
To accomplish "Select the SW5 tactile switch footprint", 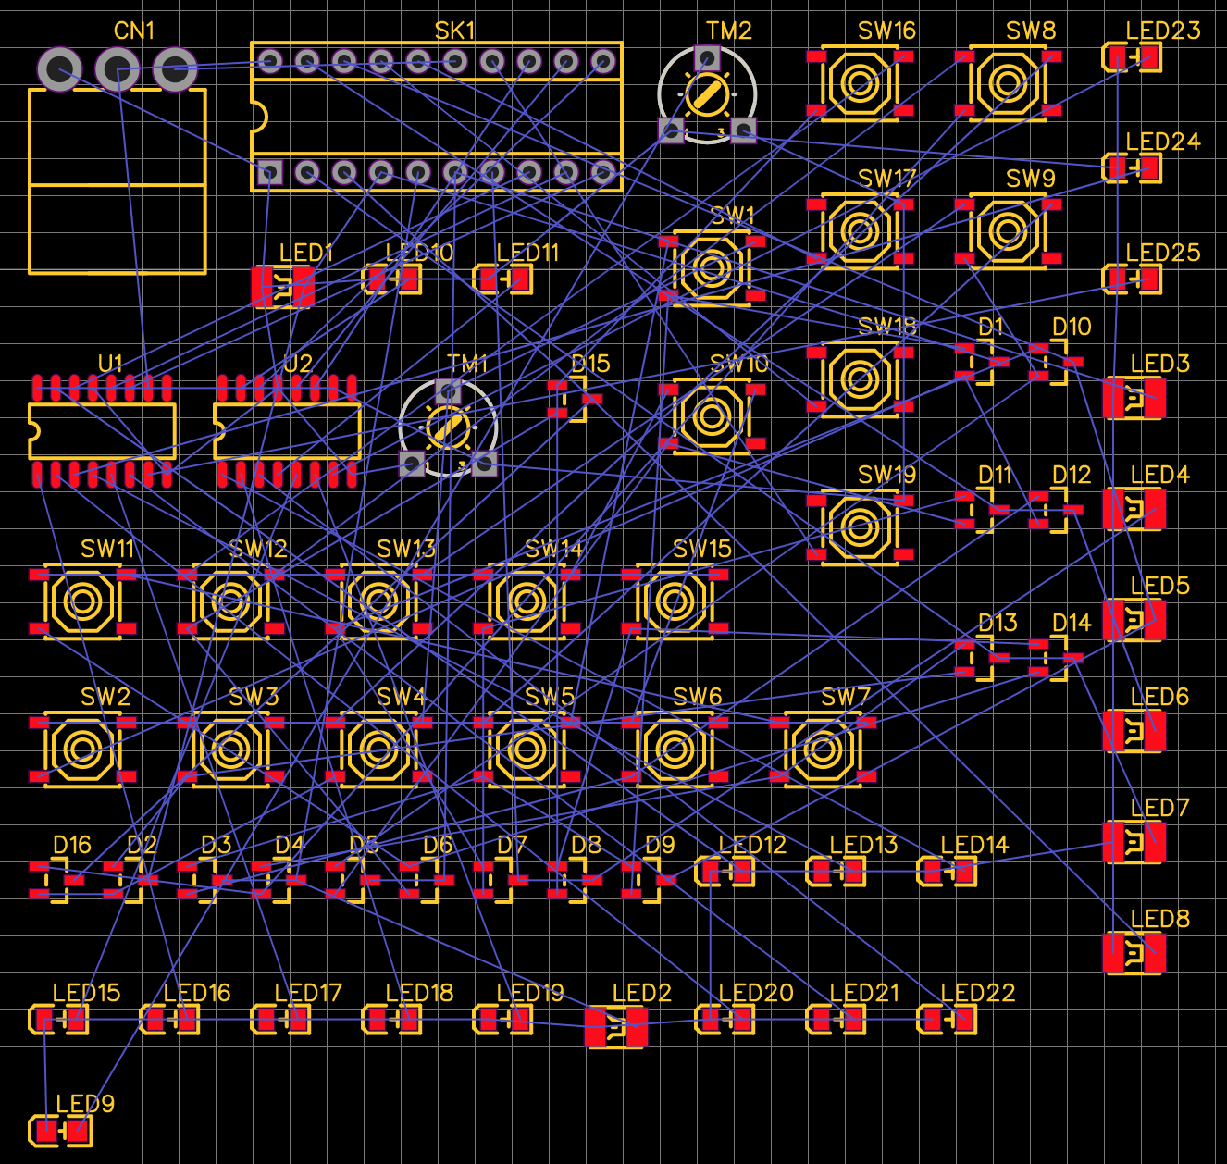I will 527,749.
